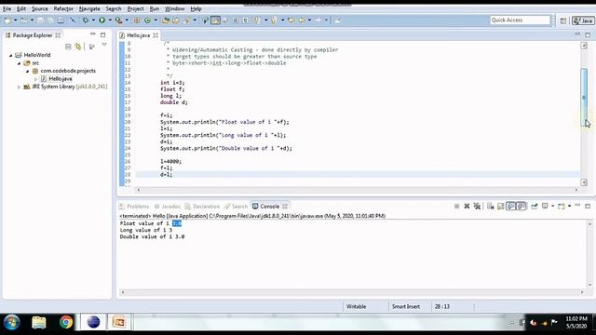
Task: Click editor scrollbar down arrow
Action: tap(584, 182)
